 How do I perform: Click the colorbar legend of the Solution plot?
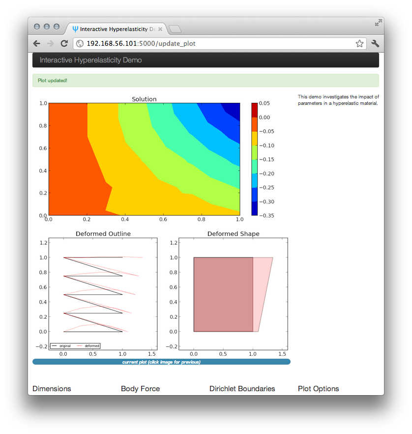click(x=254, y=159)
